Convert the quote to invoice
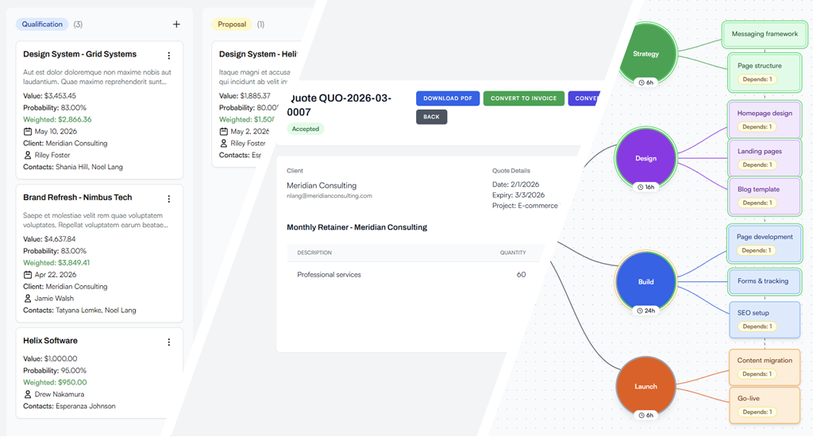 coord(524,98)
